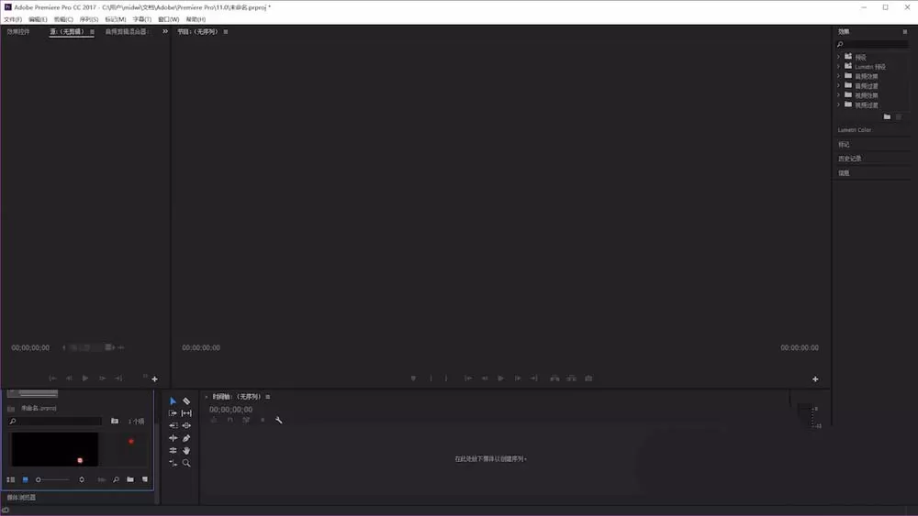
Task: Toggle linked selection in timeline
Action: 246,420
